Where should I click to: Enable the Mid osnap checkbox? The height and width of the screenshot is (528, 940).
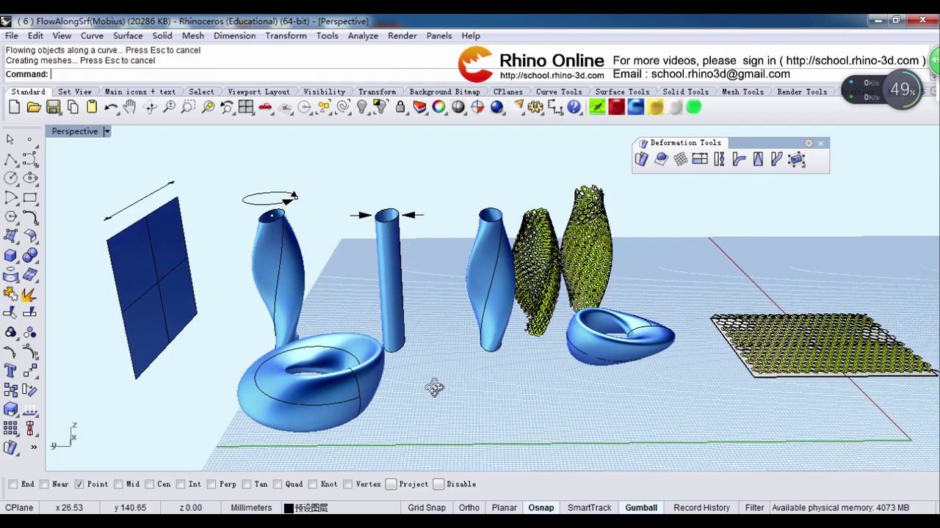(x=118, y=484)
